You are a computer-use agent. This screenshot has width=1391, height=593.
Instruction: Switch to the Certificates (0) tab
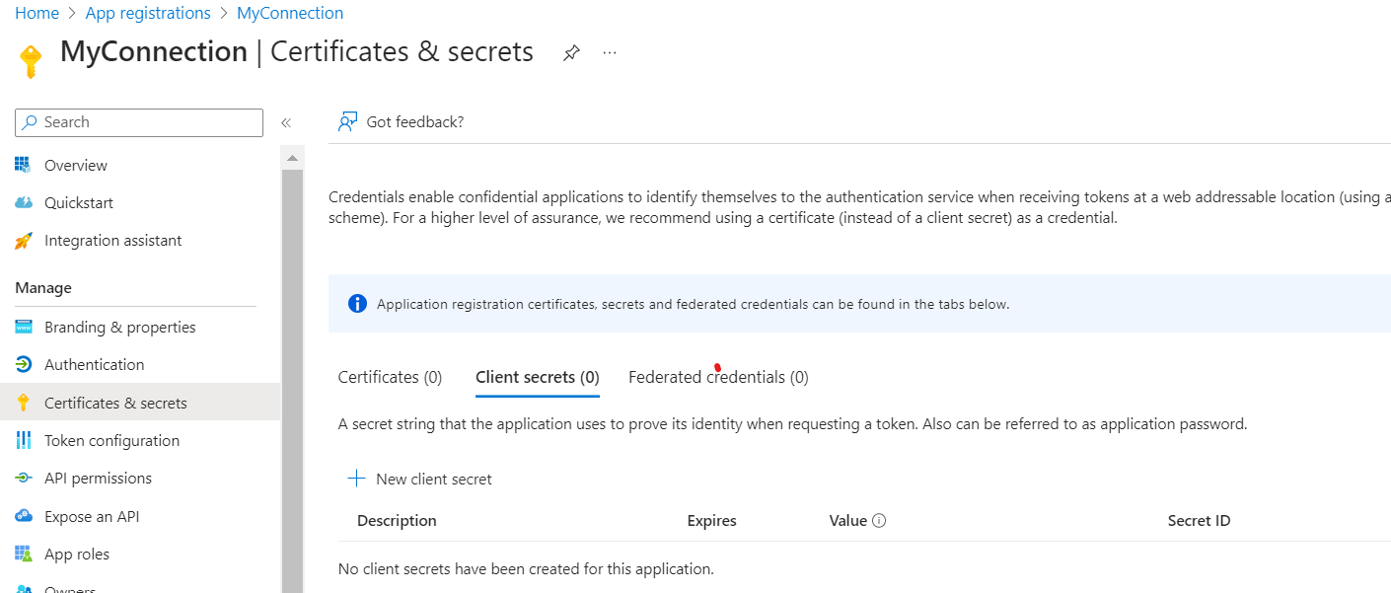pyautogui.click(x=390, y=377)
